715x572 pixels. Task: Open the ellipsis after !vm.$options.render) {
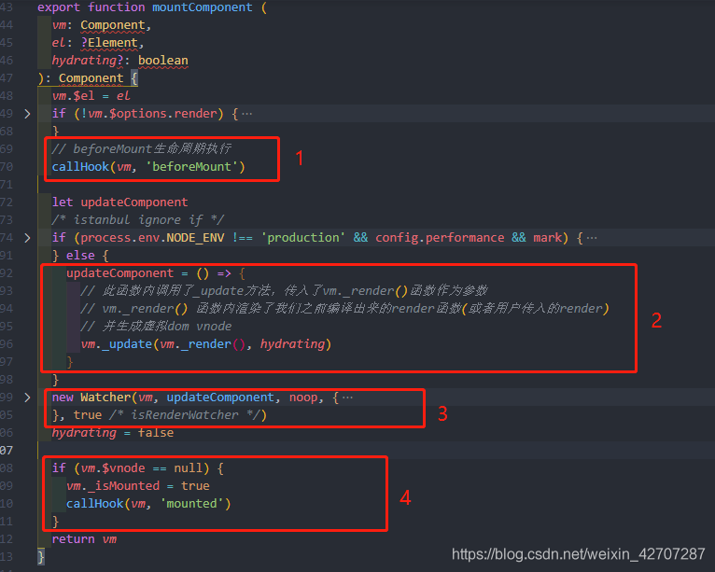click(246, 114)
